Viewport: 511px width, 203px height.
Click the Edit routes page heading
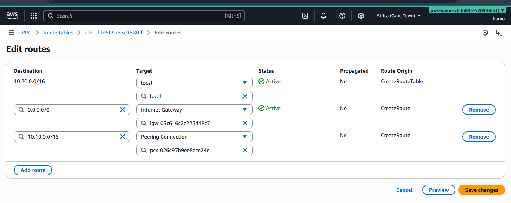coord(28,49)
